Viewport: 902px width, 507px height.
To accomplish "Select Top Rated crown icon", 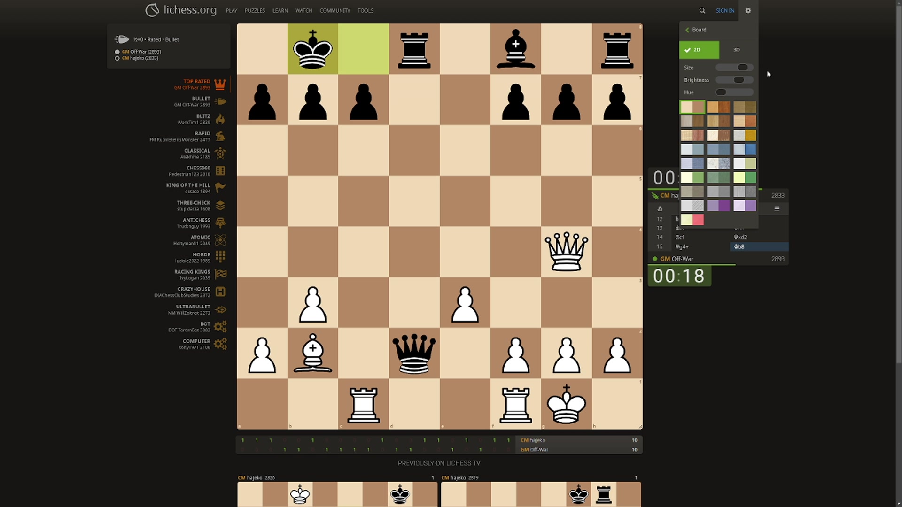I will [x=220, y=84].
